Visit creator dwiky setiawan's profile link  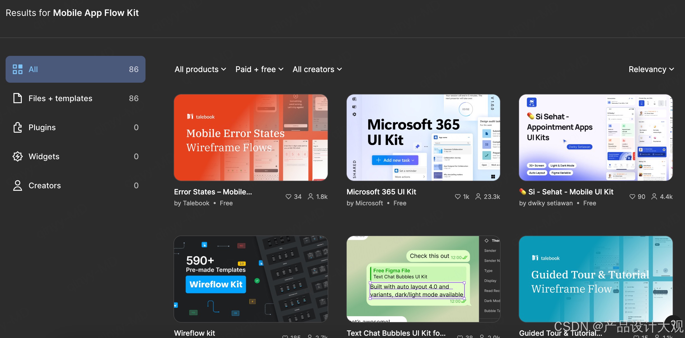[550, 203]
